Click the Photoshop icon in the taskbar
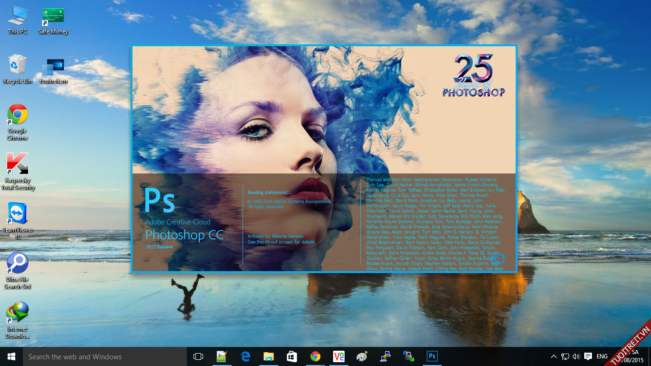Viewport: 651px width, 366px height. point(432,356)
